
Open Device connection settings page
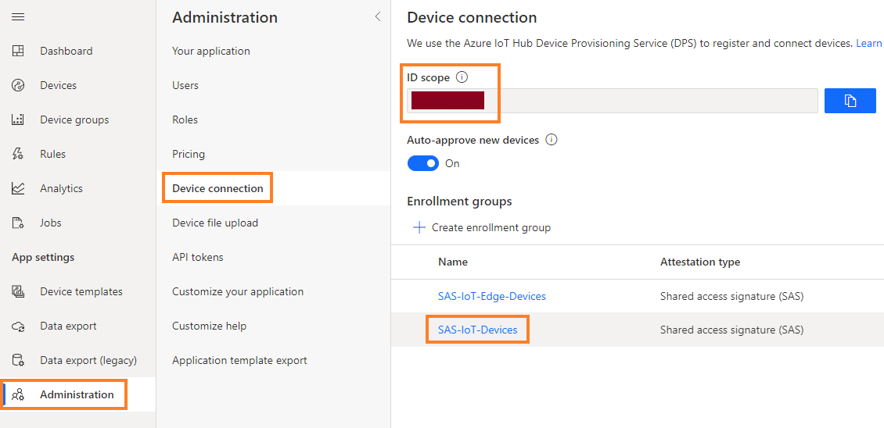click(x=217, y=188)
